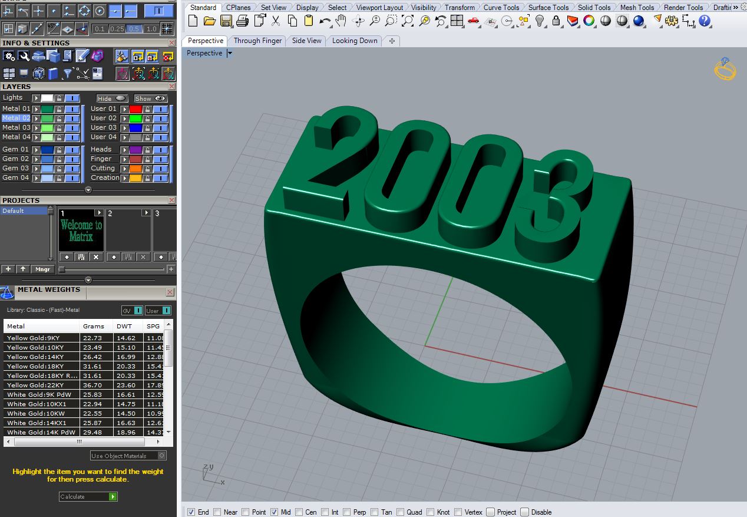Add a new viewport tab with plus

pyautogui.click(x=392, y=41)
